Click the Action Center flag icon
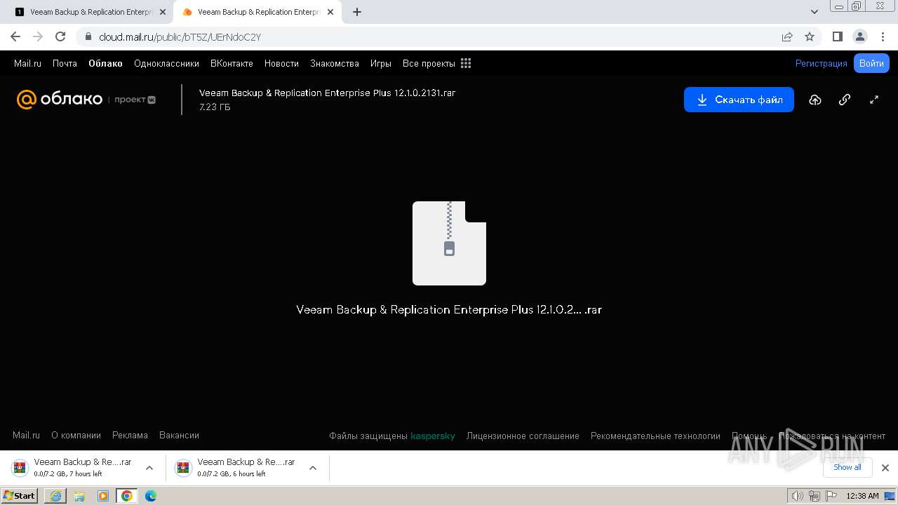The height and width of the screenshot is (505, 898). (830, 496)
